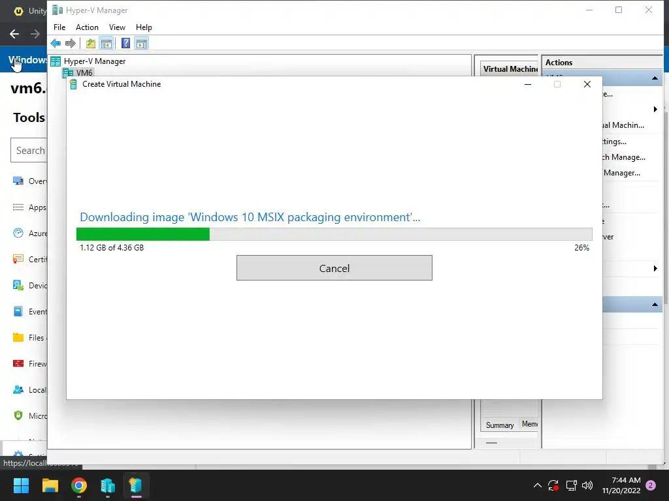Open the View menu

(x=117, y=27)
